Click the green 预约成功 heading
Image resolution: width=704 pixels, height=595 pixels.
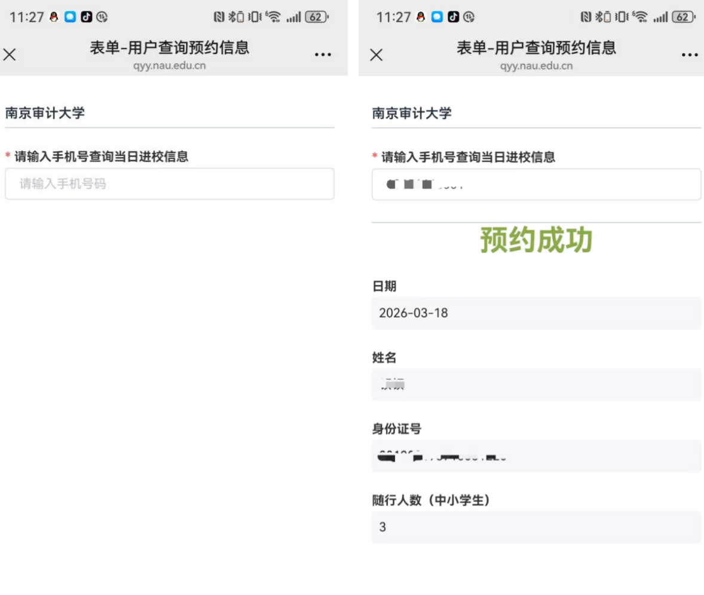coord(536,240)
